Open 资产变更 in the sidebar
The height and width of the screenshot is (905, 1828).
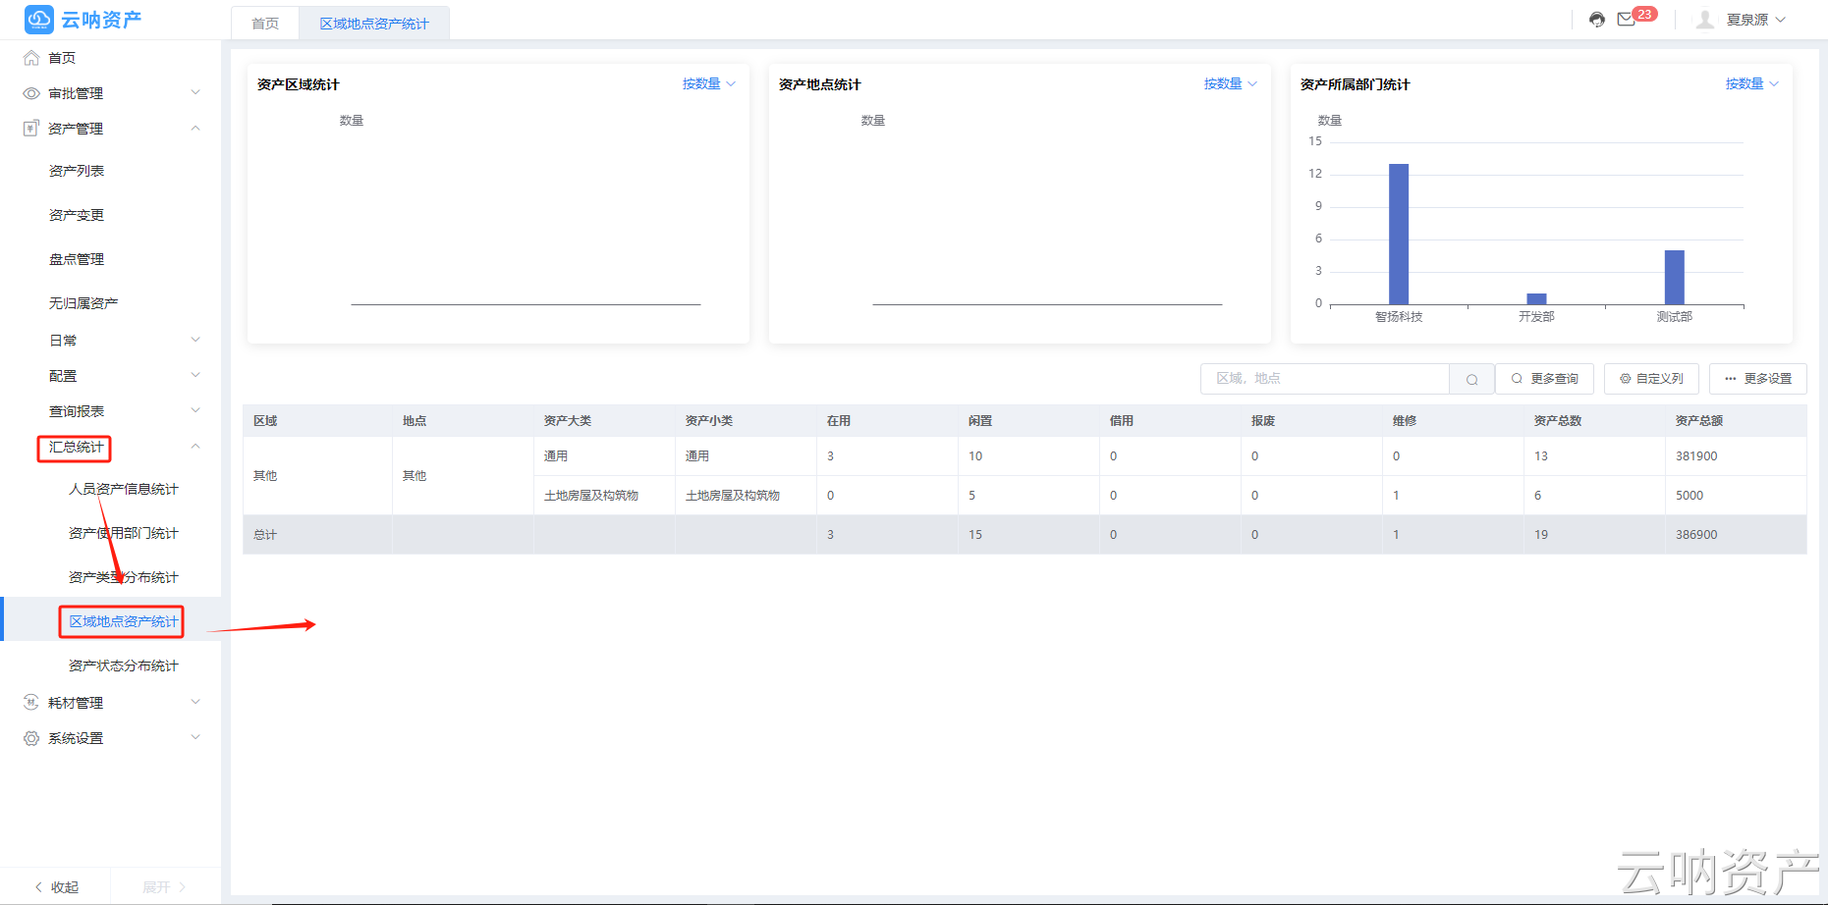[77, 215]
